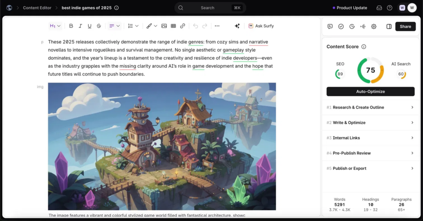Click the underlined word 'gameplay'
Viewport: 423px width, 221px height.
[x=233, y=50]
